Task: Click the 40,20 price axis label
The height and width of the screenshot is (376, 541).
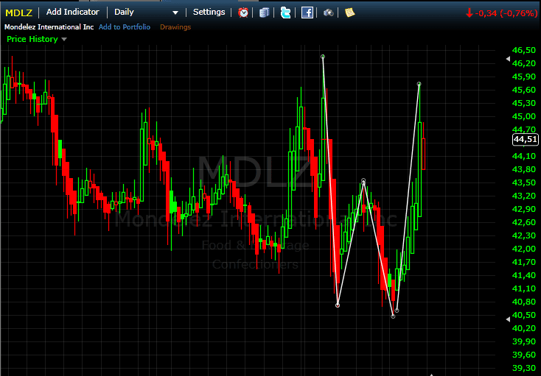Action: click(524, 328)
